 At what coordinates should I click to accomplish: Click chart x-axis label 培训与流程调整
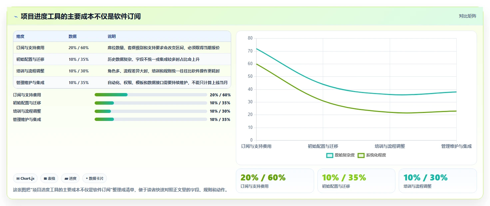(x=390, y=146)
